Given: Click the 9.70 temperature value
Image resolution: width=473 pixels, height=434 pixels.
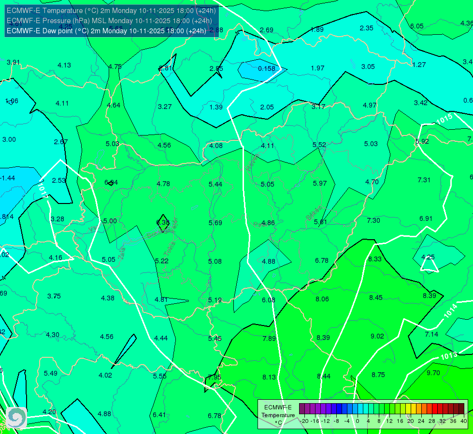Looking at the screenshot, I should tap(433, 373).
